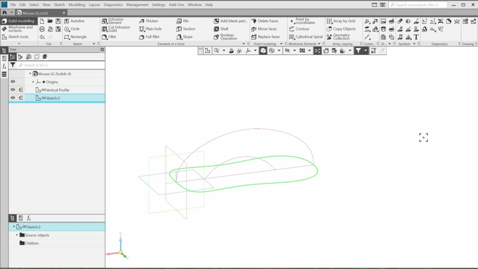Viewport: 478px width, 269px height.
Task: Click the Rectangle sketch tool
Action: click(75, 37)
